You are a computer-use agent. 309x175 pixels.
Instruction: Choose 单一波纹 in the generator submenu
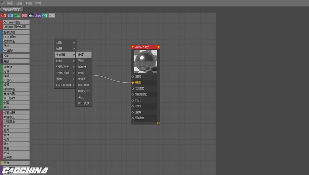coord(84,103)
